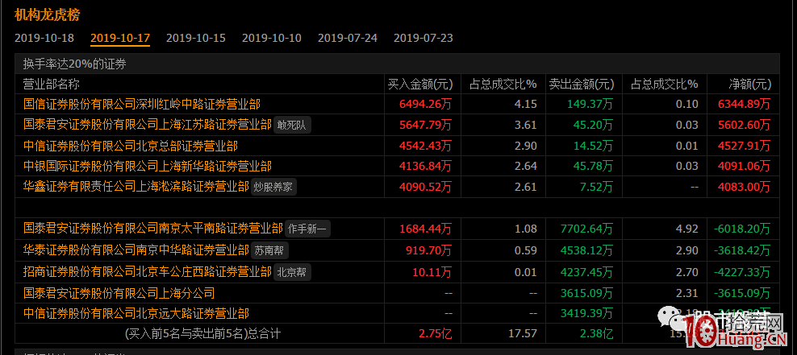
Task: Select the 2019-10-18 date tab
Action: pos(44,38)
